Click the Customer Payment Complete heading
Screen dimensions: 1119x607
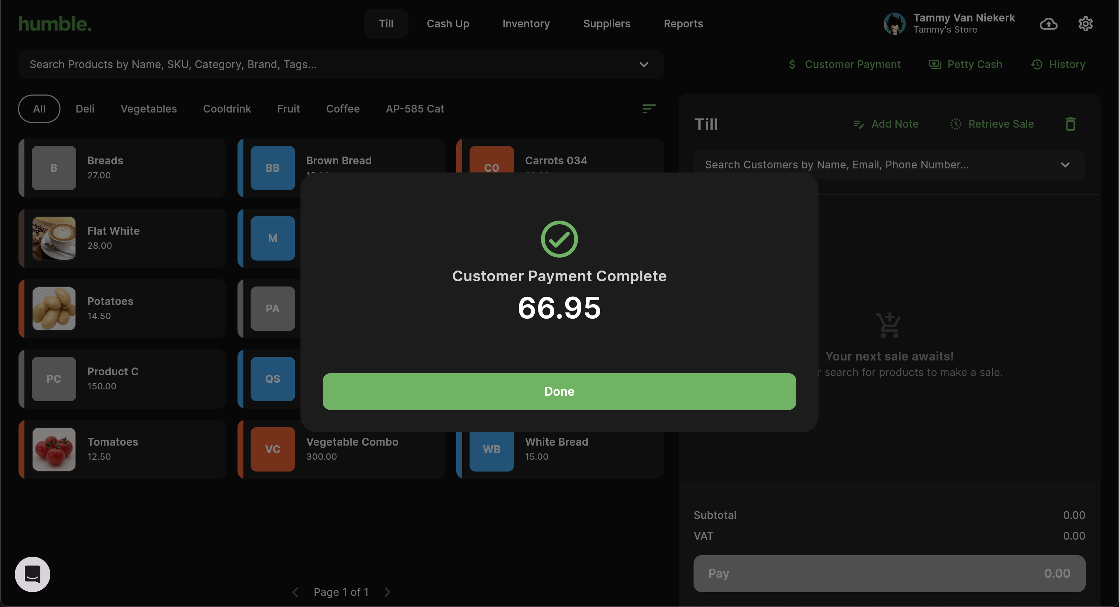(559, 276)
